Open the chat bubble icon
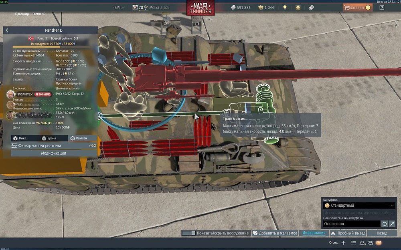Viewport: 401px width, 250px height. point(370,243)
